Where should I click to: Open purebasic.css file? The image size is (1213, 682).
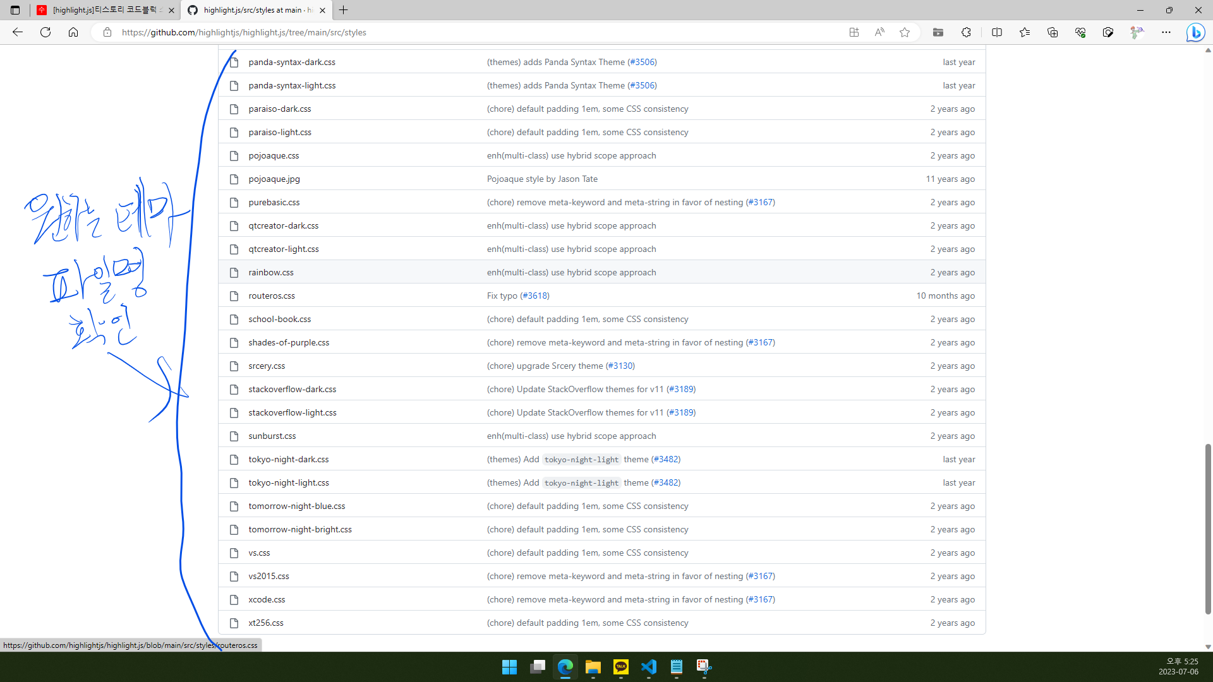click(x=274, y=202)
